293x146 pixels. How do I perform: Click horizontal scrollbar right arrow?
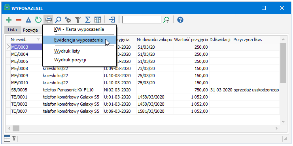tap(276, 129)
